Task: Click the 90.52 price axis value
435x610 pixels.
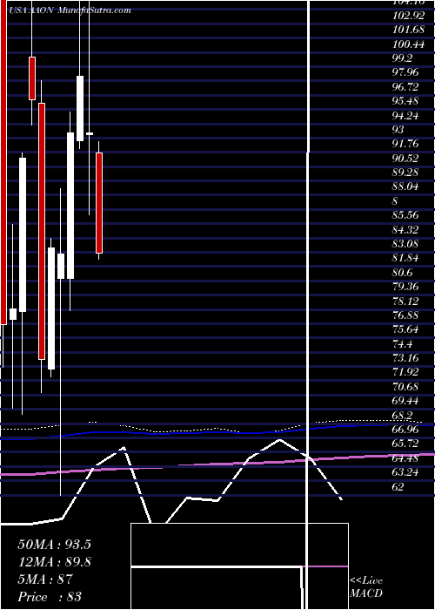Action: [405, 159]
